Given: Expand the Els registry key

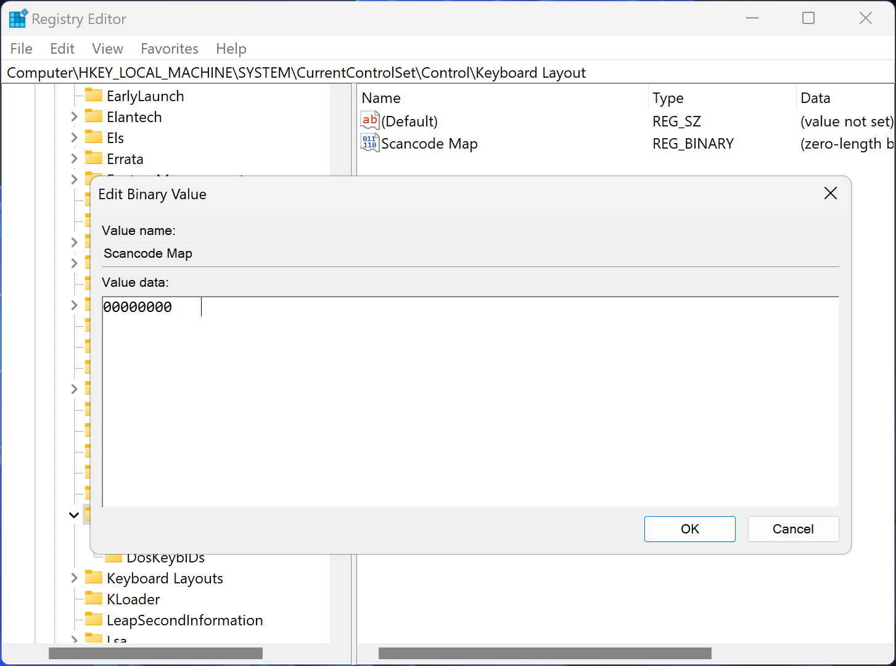Looking at the screenshot, I should [74, 138].
